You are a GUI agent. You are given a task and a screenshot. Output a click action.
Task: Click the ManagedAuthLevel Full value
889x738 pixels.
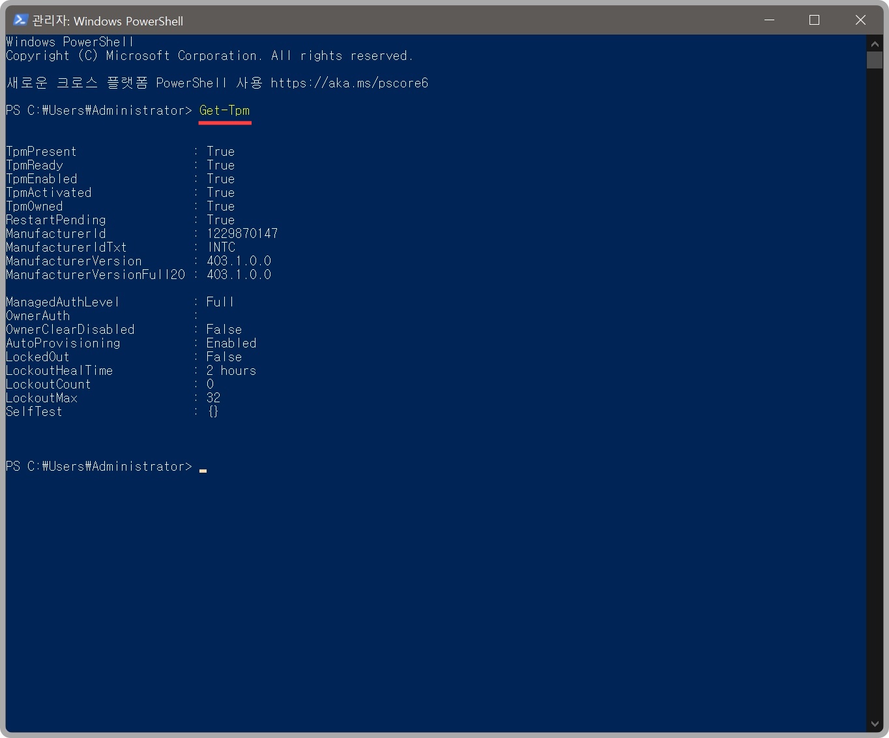220,302
